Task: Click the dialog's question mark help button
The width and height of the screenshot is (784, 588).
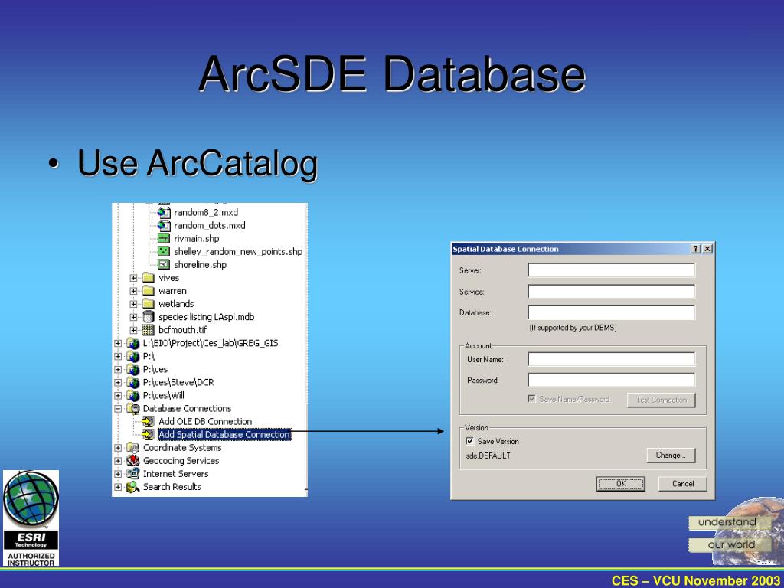Action: click(x=695, y=249)
